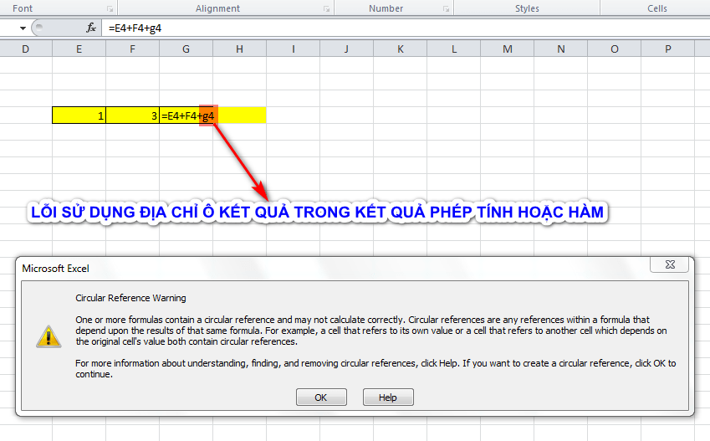Open the Alignment dialog launcher

click(326, 8)
